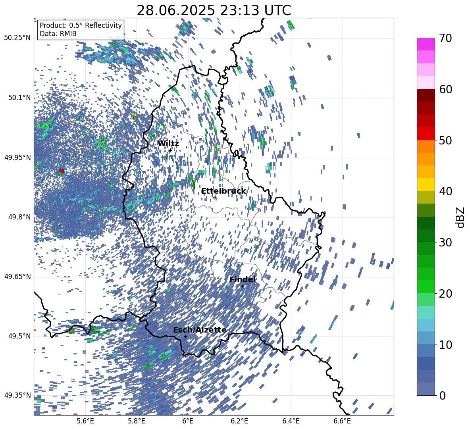
Task: Click the Ettelbruck location cross marker
Action: click(214, 198)
